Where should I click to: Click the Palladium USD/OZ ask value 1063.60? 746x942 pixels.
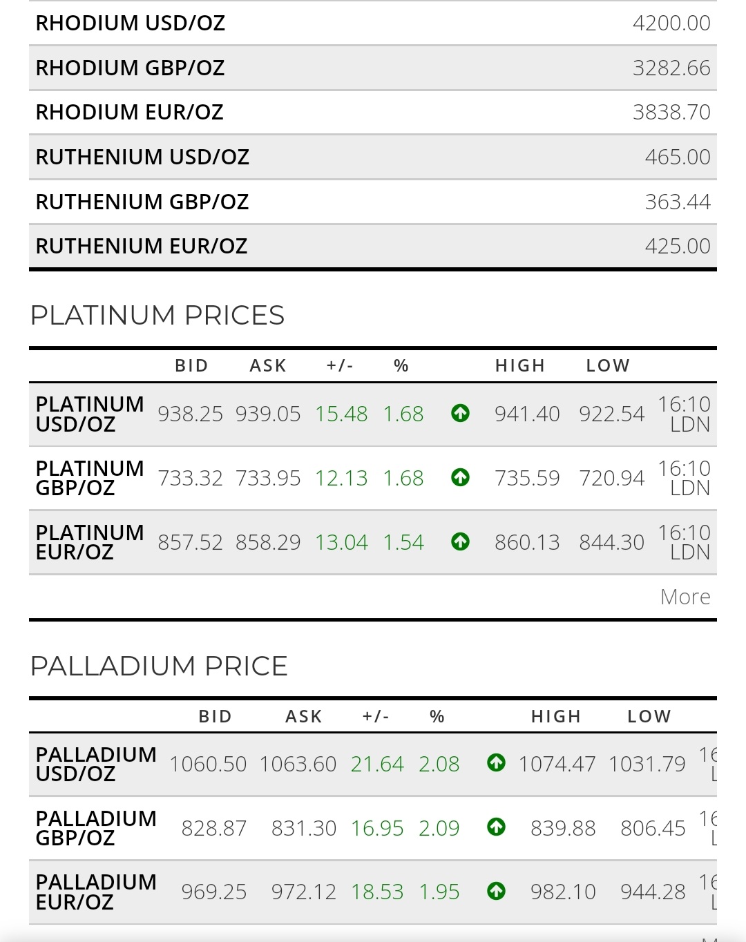pos(298,764)
